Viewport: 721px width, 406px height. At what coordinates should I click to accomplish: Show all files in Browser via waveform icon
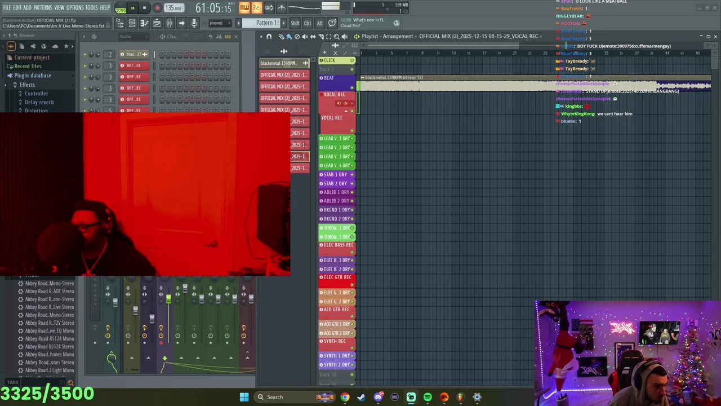click(11, 46)
